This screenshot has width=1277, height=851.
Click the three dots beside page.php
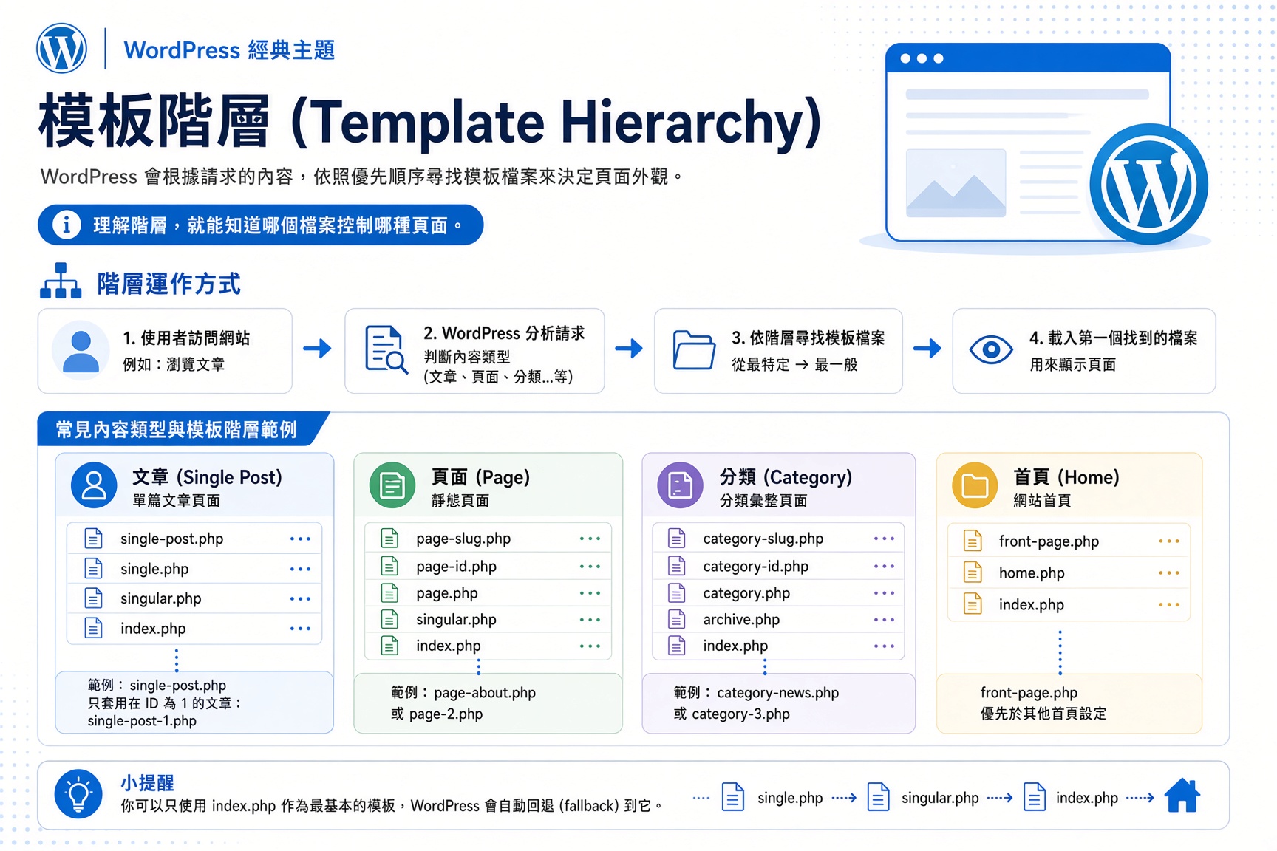click(x=590, y=592)
